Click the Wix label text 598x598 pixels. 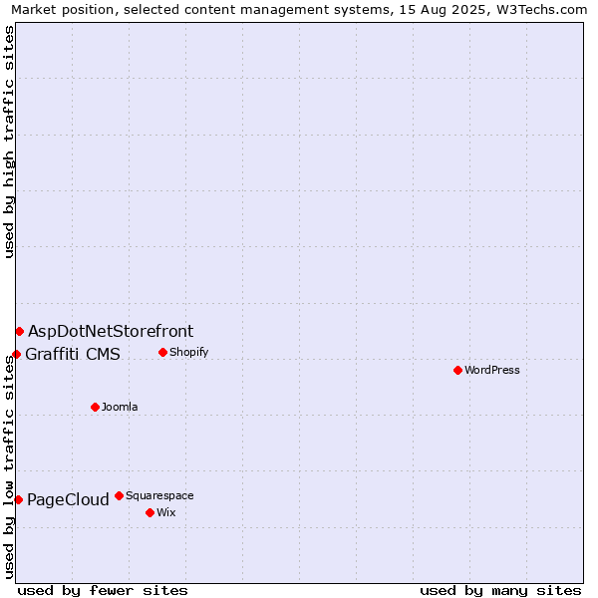(165, 513)
